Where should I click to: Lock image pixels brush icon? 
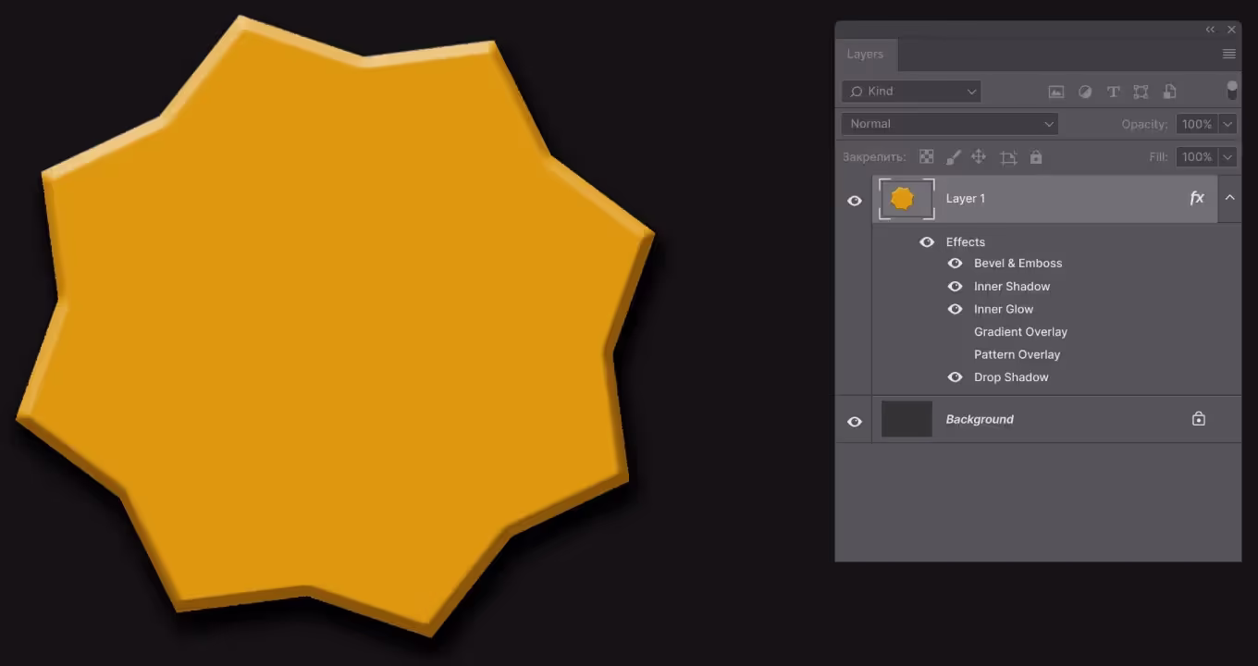(x=953, y=157)
